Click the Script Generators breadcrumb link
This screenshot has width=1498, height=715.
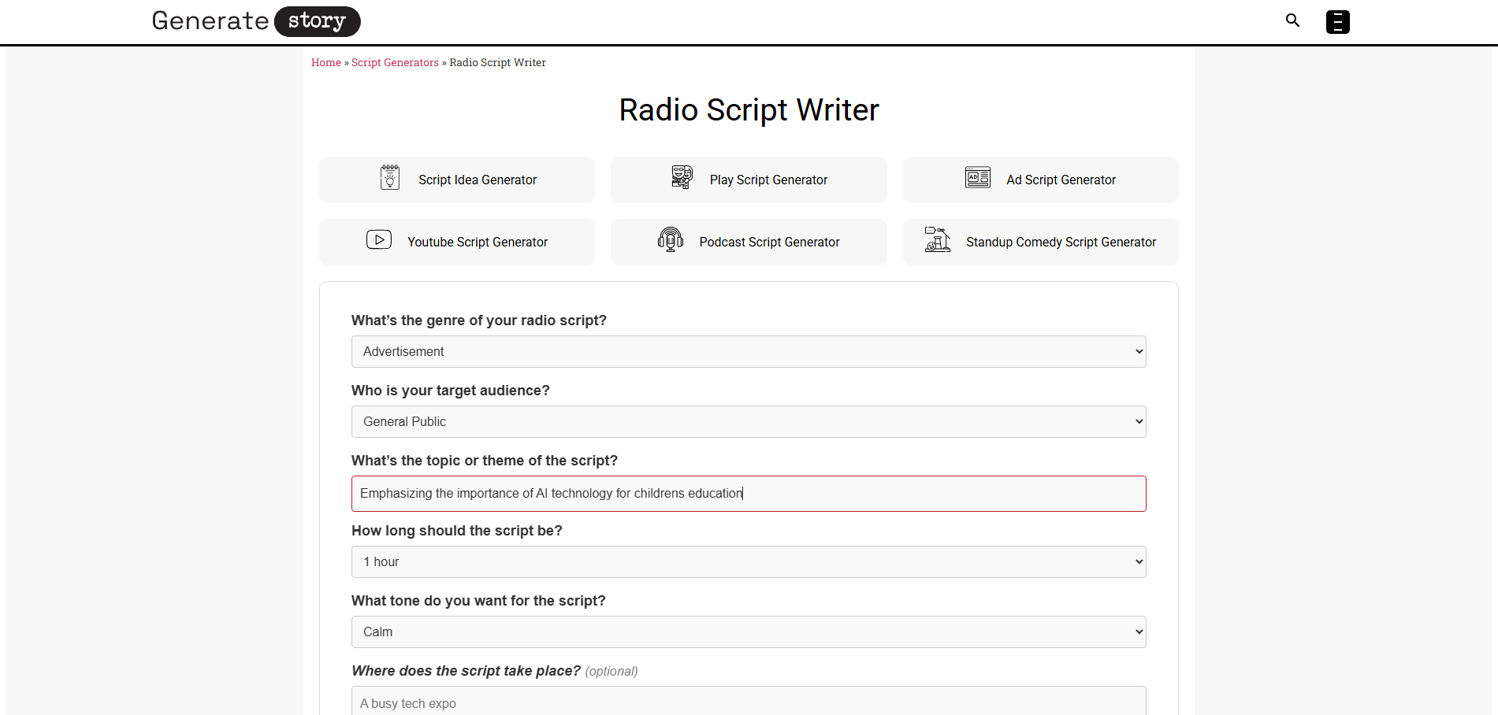click(395, 62)
